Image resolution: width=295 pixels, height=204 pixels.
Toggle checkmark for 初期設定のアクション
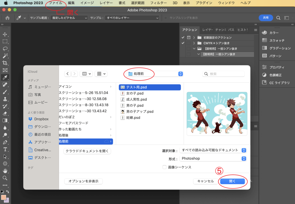click(x=183, y=37)
